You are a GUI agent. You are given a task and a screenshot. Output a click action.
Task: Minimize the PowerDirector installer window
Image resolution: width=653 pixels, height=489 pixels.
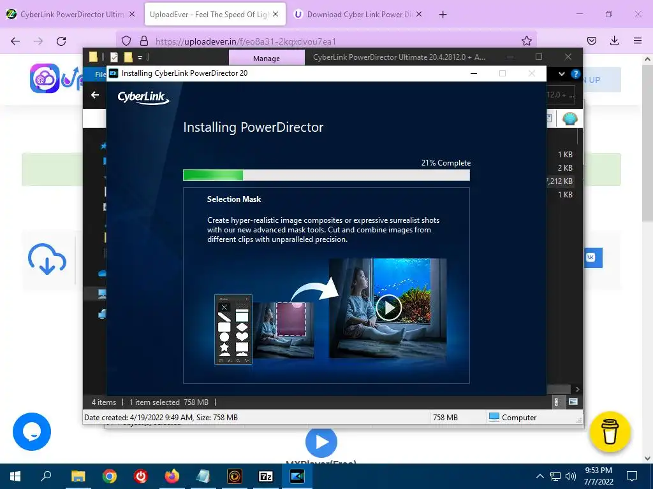click(474, 73)
